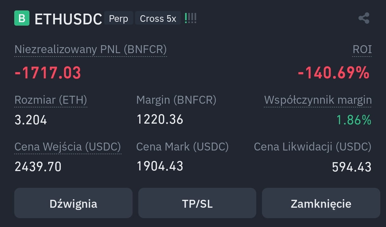Open the Dźwignia leverage button

[73, 203]
